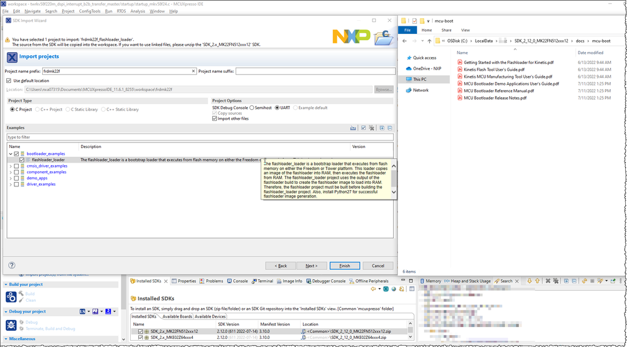Click the Build project icon in Quickstart
627x347 pixels.
coord(11,297)
